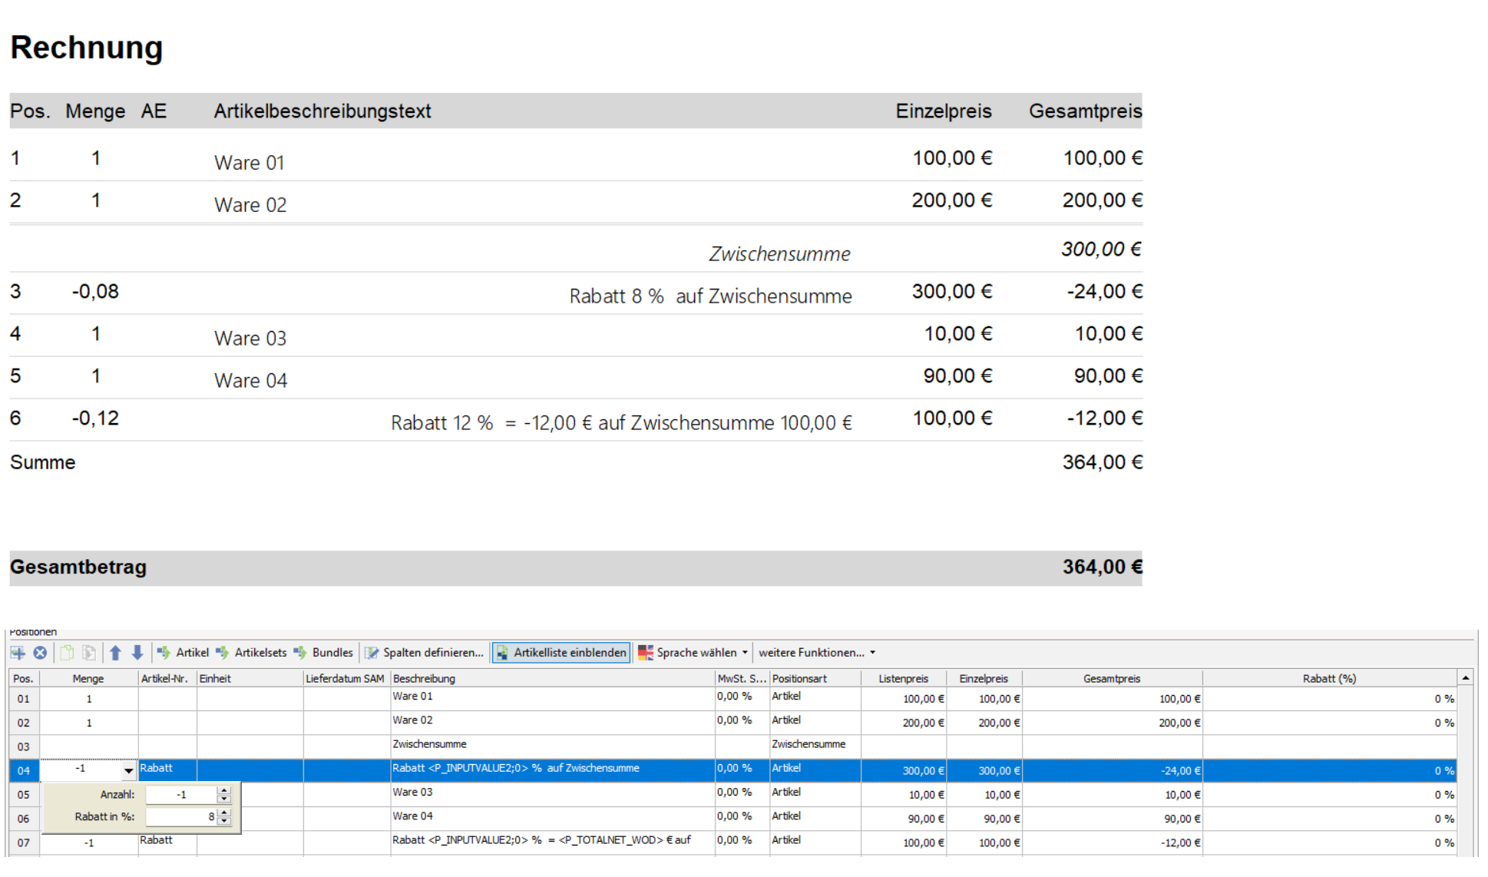Open Sprache wählen dropdown
This screenshot has height=877, width=1488.
tap(693, 653)
